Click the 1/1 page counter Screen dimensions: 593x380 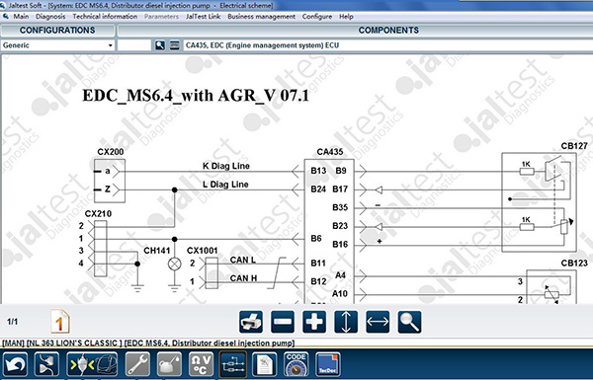tap(12, 322)
